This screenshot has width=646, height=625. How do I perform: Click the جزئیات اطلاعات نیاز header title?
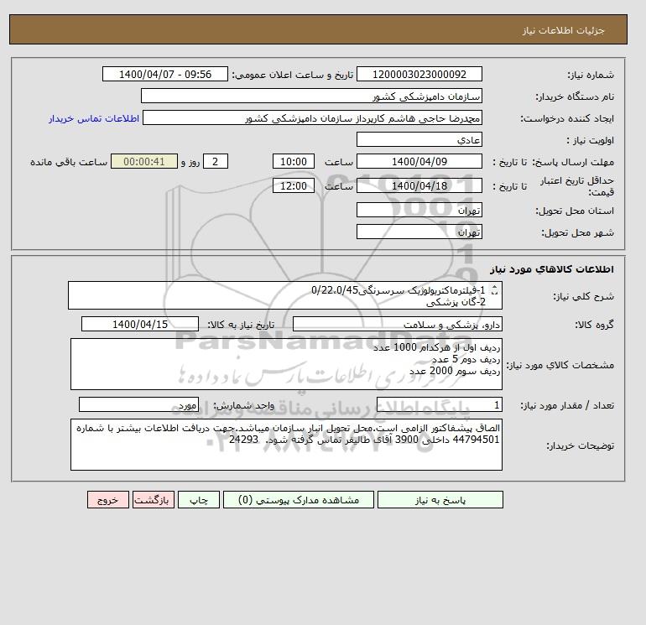pos(563,30)
